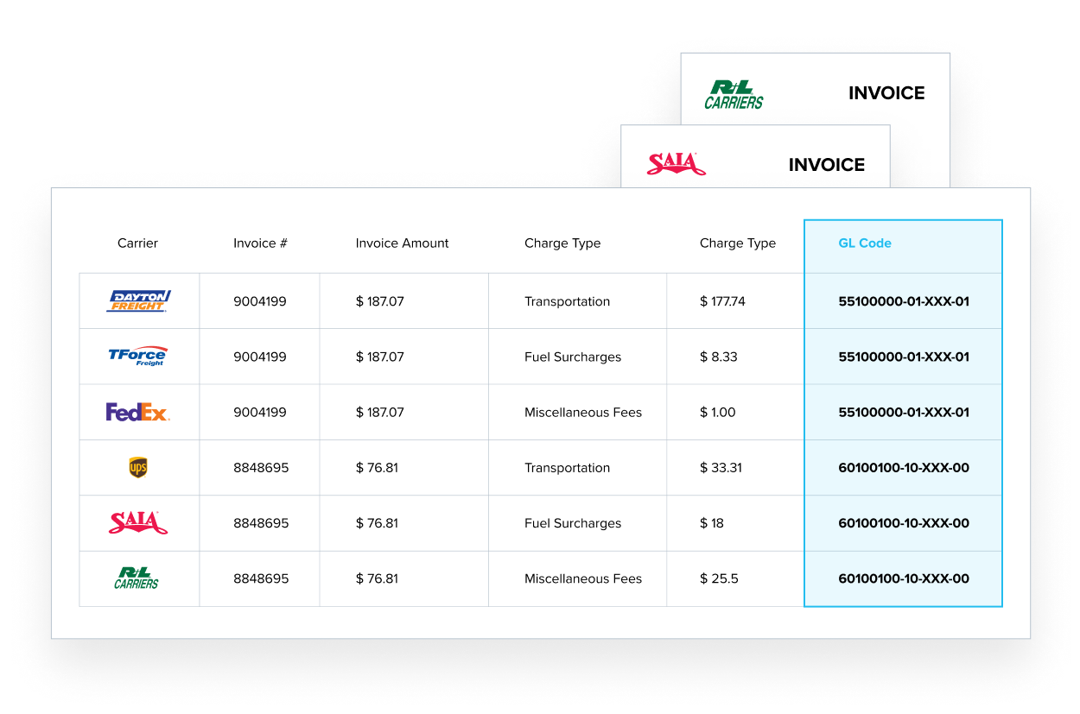Click the Invoice Amount column header

point(402,243)
